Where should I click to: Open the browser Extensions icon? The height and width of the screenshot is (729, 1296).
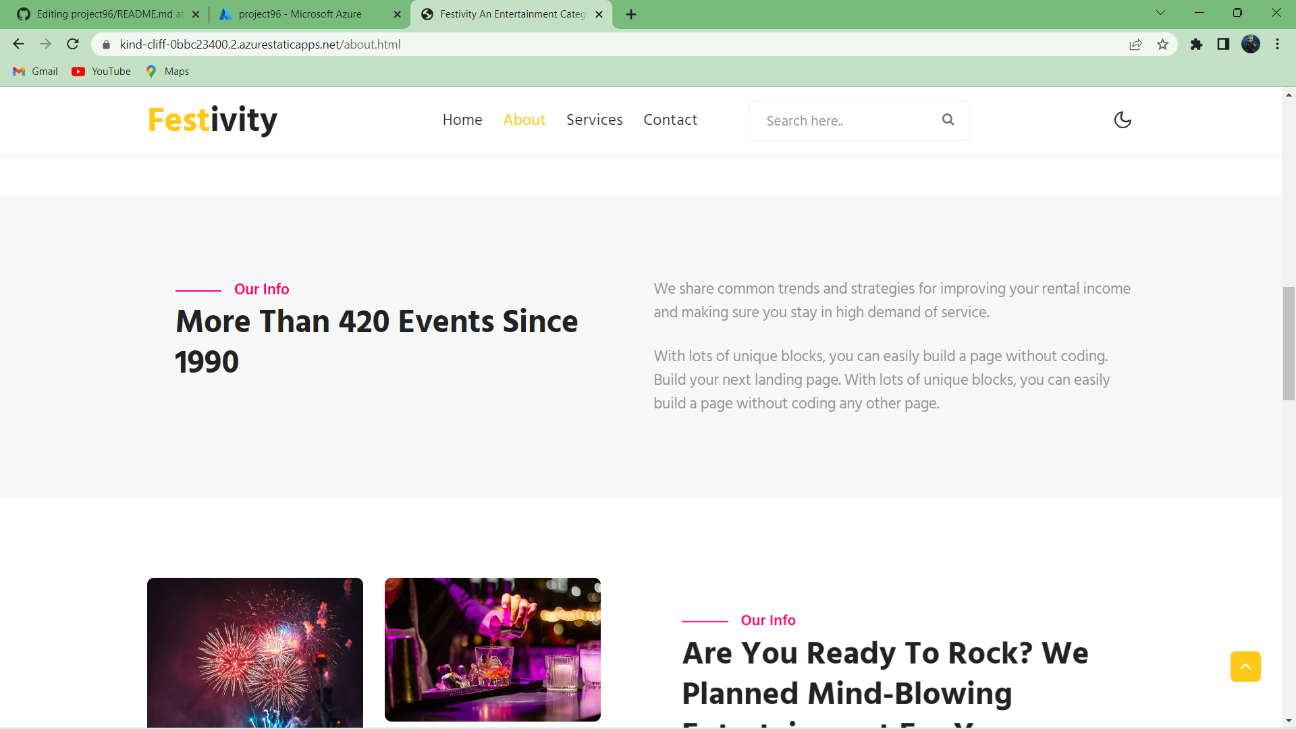pyautogui.click(x=1196, y=44)
